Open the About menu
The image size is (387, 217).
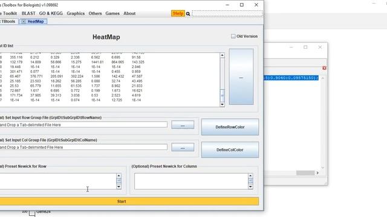click(129, 13)
